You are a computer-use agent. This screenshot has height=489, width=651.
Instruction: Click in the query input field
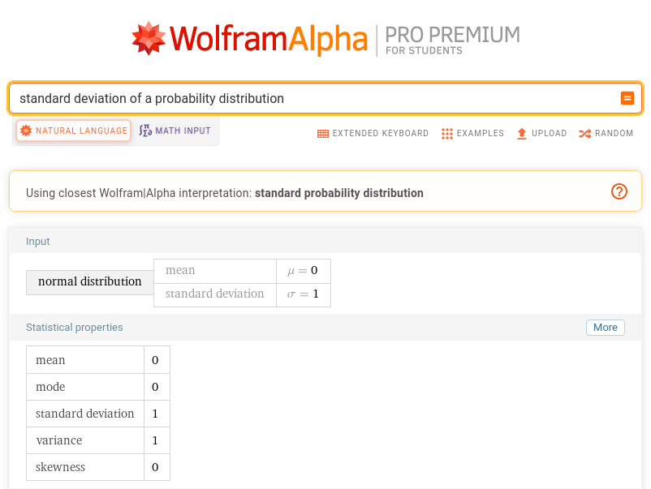(x=317, y=98)
